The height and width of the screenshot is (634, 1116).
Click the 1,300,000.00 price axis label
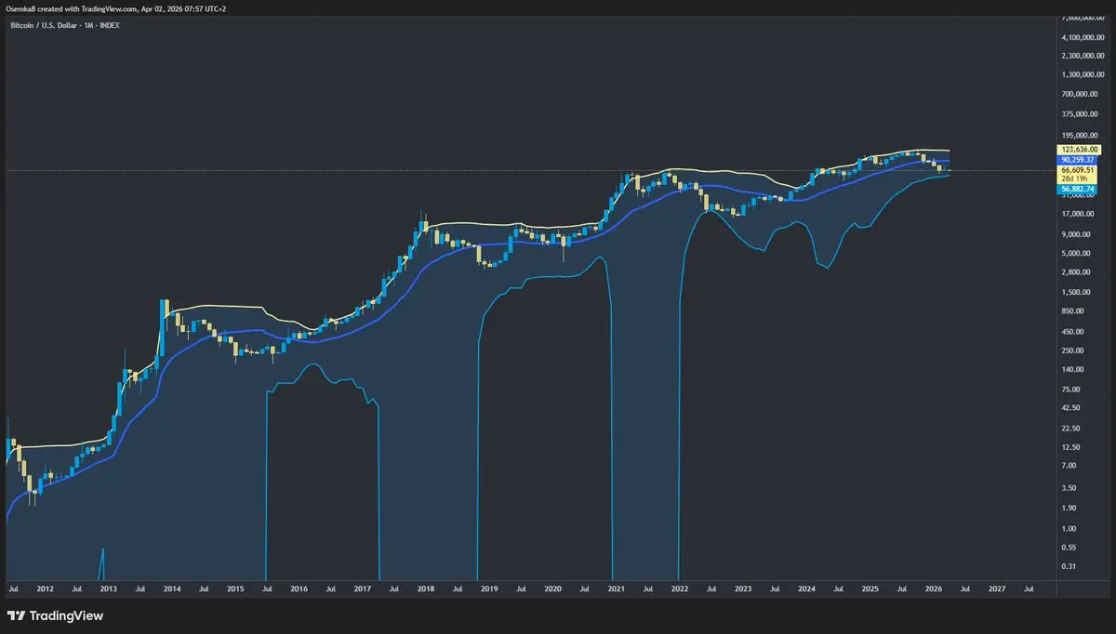[1083, 74]
